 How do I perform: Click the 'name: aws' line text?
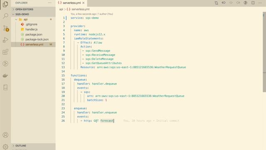[x=81, y=30]
